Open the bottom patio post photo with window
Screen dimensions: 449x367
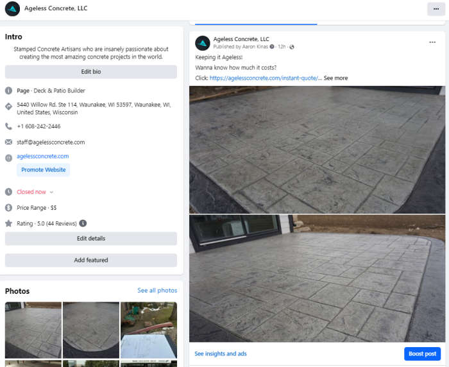318,278
